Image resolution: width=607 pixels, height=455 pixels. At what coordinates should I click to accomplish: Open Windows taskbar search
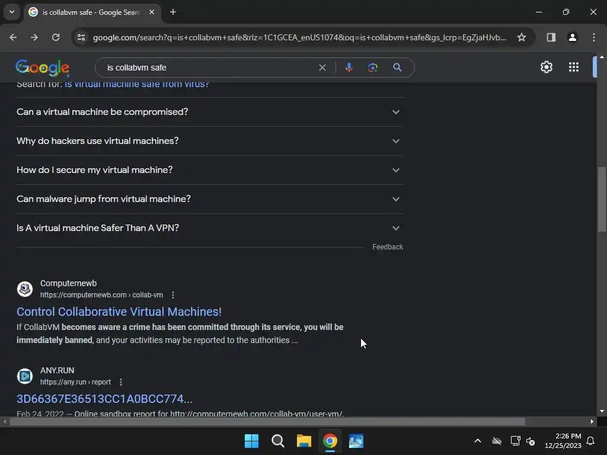pos(278,441)
